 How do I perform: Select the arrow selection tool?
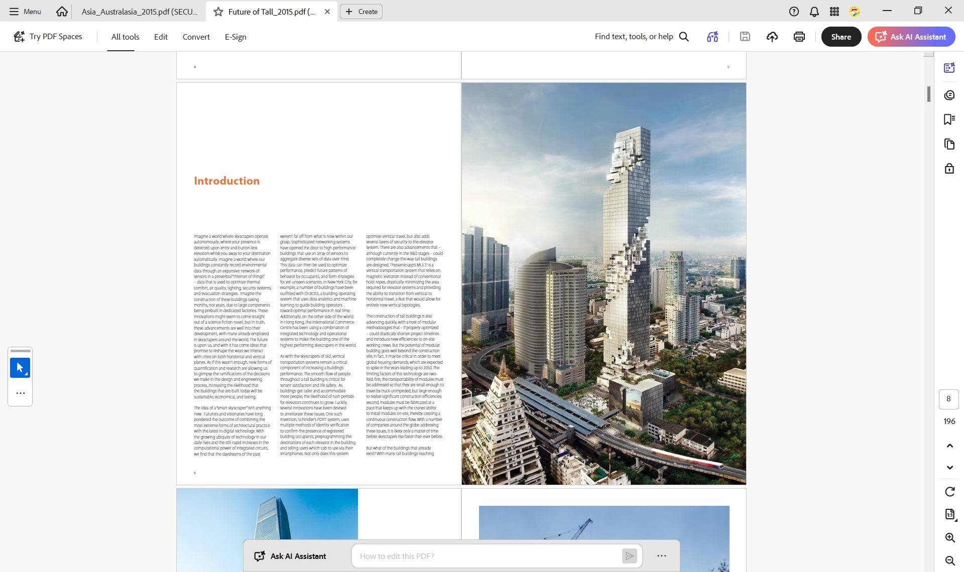tap(20, 368)
